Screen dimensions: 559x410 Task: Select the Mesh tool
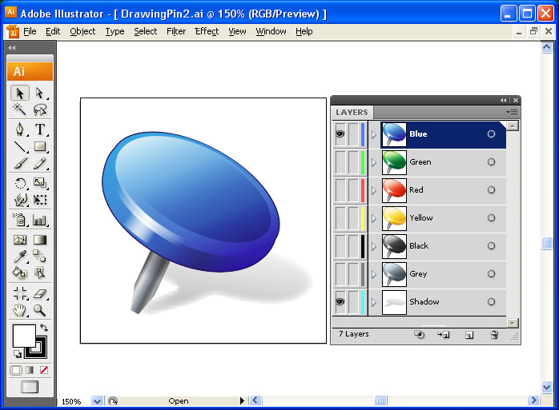pyautogui.click(x=19, y=240)
